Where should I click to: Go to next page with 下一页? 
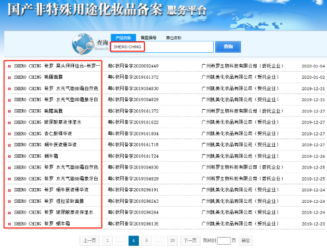(190, 240)
